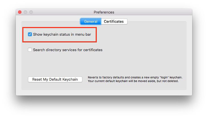The width and height of the screenshot is (208, 118).
Task: Open the Certificates tab
Action: [x=114, y=21]
